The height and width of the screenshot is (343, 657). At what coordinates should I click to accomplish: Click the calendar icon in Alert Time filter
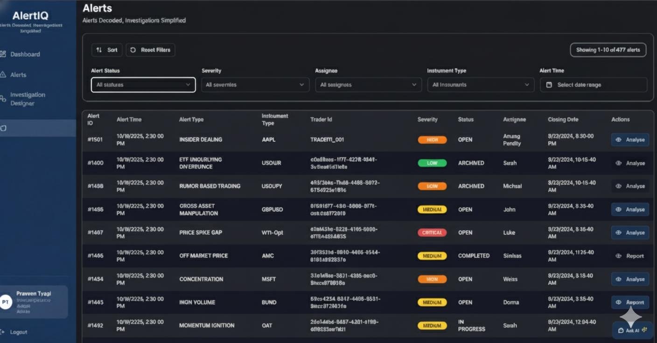coord(549,85)
